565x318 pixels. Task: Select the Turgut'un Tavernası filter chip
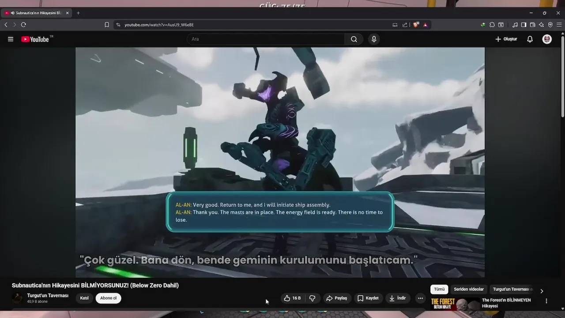click(512, 289)
